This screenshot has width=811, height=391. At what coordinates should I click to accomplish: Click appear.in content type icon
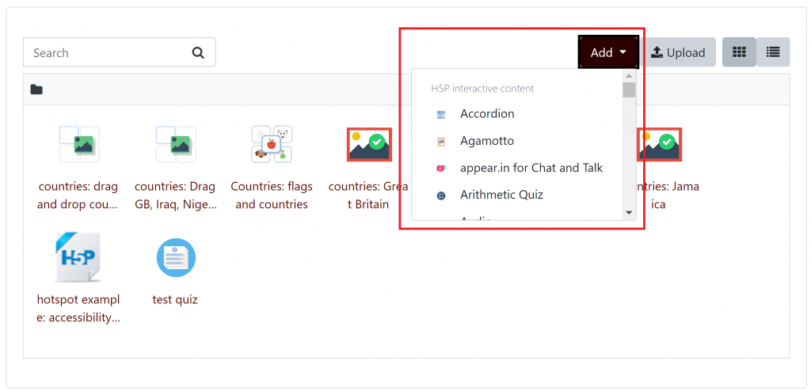click(x=440, y=168)
